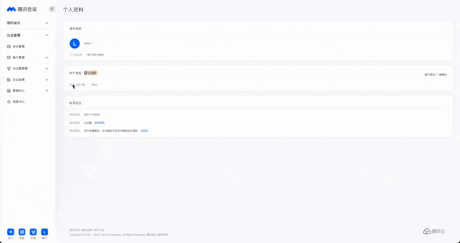Click the 未绑定 WeChat binding link
This screenshot has height=243, width=460.
[144, 131]
